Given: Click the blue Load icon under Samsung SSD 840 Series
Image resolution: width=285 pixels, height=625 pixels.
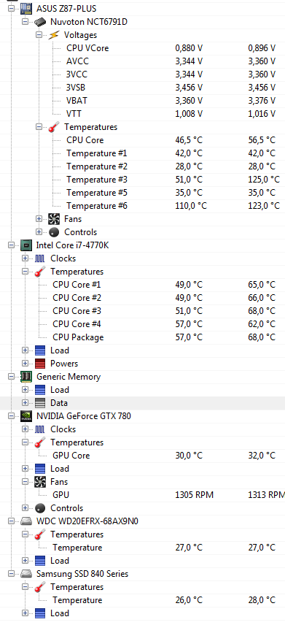Looking at the screenshot, I should click(40, 613).
